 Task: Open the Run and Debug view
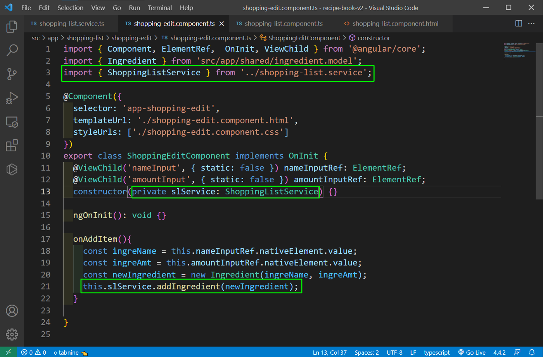[12, 98]
